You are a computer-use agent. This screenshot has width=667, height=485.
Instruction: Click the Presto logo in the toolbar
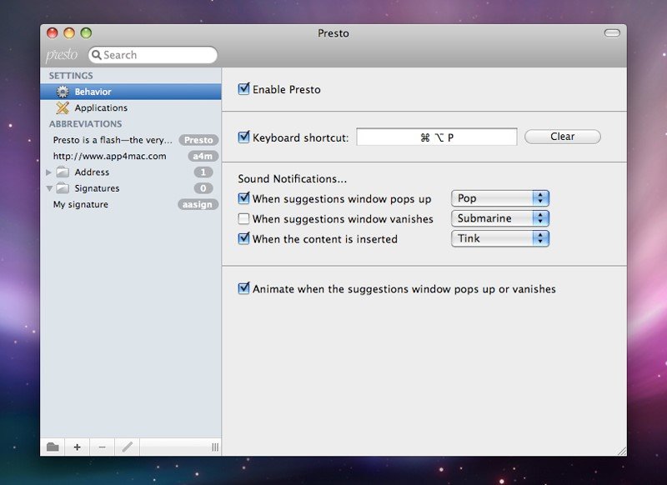62,55
